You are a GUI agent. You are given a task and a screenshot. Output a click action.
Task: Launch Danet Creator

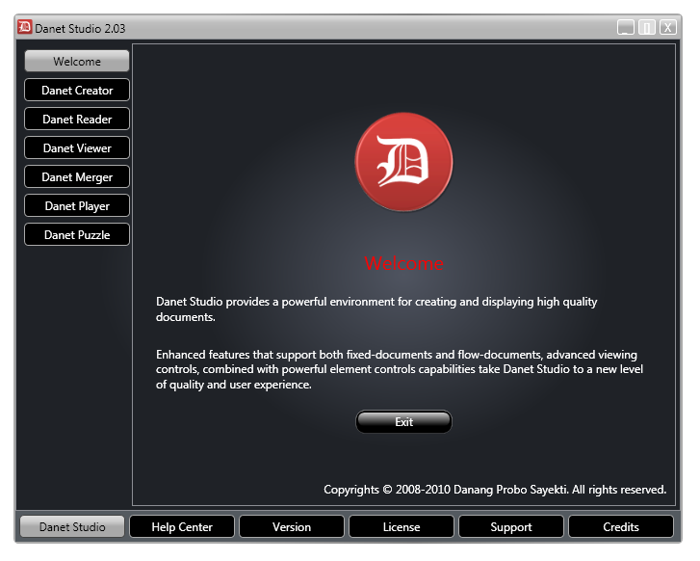click(77, 90)
